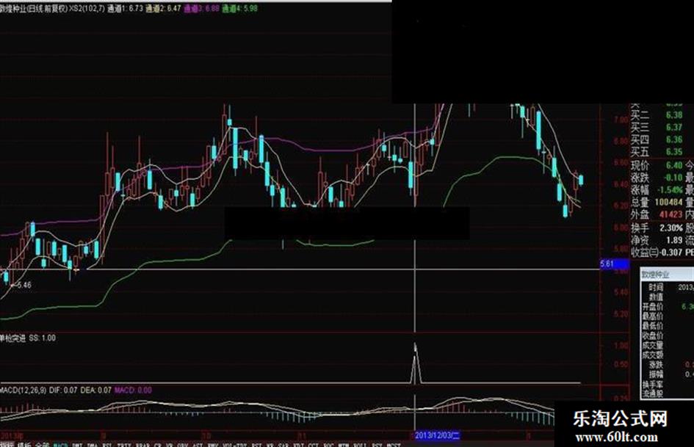Click the '通道1: 6.73' channel value

pyautogui.click(x=125, y=8)
